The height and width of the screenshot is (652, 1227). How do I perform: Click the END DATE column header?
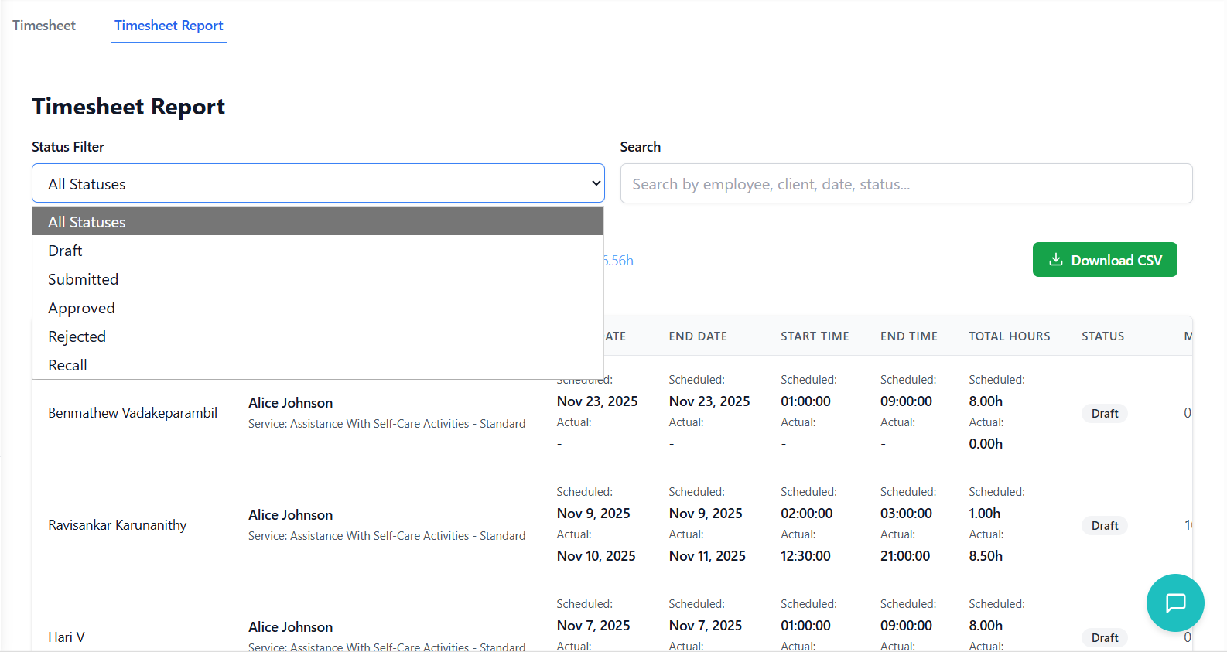click(698, 336)
